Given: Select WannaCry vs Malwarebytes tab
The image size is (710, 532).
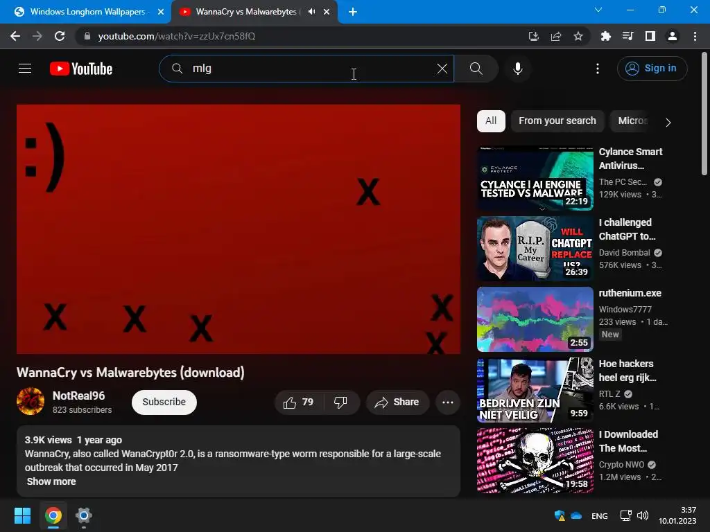Looking at the screenshot, I should (246, 12).
